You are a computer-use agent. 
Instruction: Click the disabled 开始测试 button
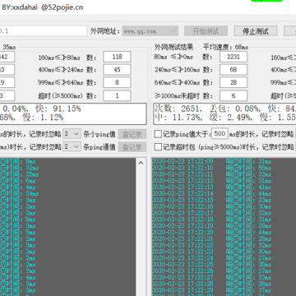click(x=206, y=31)
